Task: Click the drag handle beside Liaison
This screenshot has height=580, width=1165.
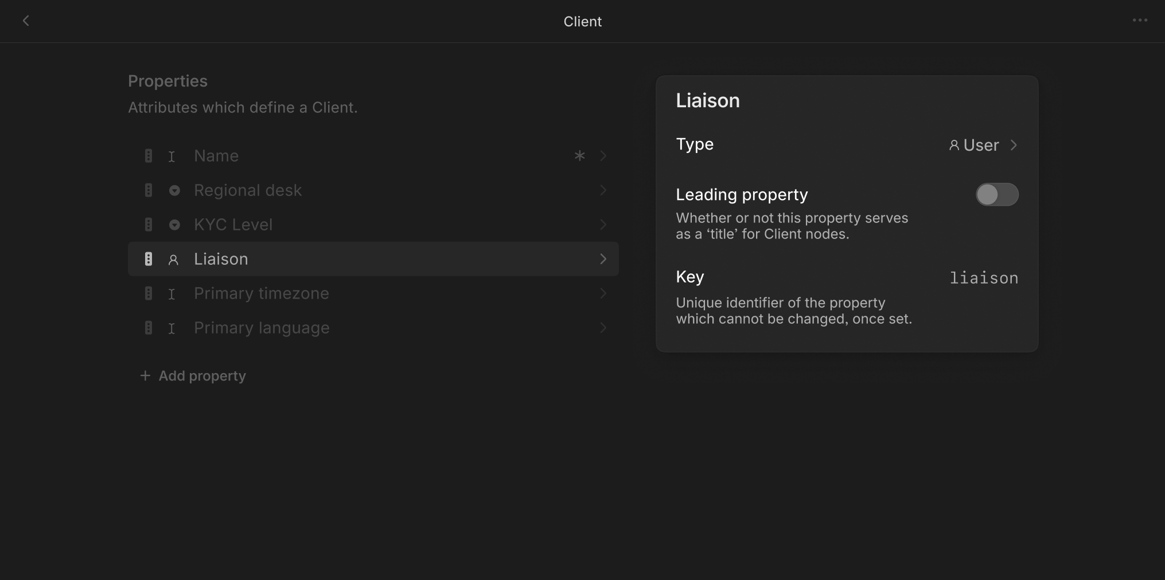Action: tap(149, 259)
